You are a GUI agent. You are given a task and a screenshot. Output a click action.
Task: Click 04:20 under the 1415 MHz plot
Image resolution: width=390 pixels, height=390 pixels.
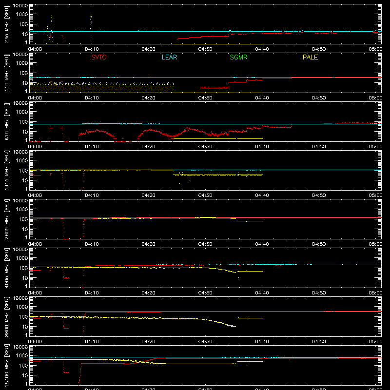click(x=149, y=195)
